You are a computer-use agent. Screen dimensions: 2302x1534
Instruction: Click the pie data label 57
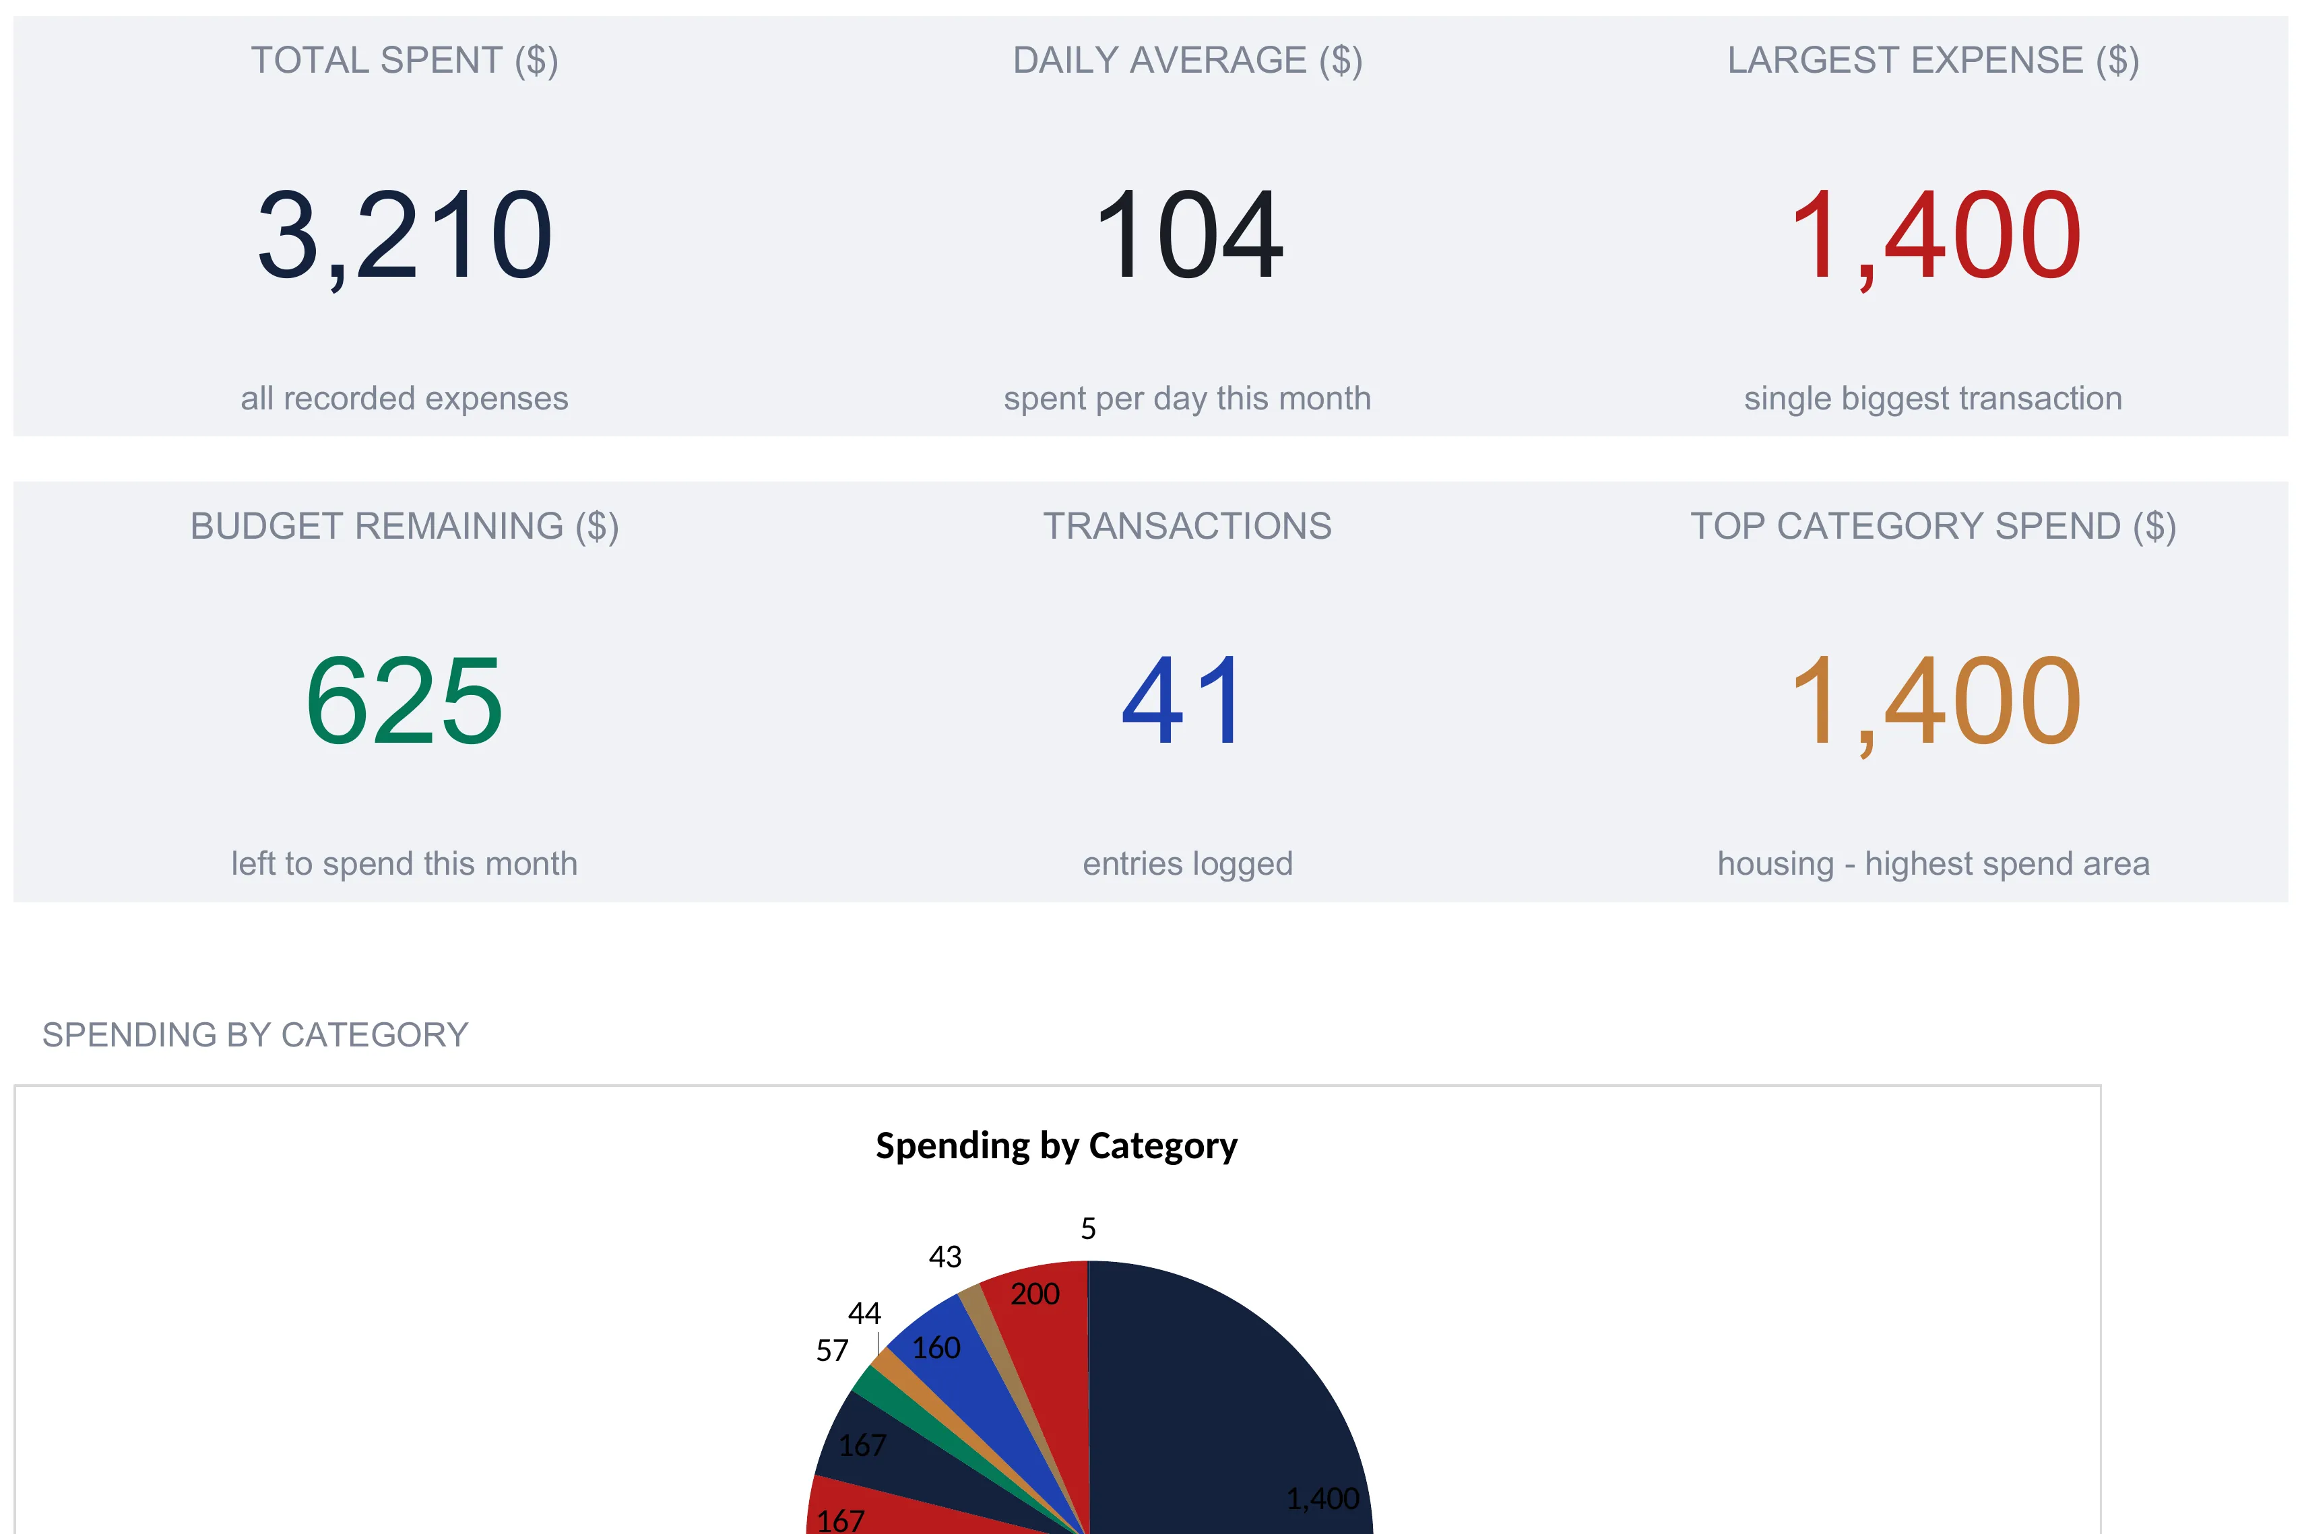coord(832,1351)
